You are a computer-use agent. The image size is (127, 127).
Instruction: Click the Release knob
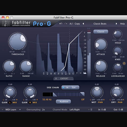point(101,66)
